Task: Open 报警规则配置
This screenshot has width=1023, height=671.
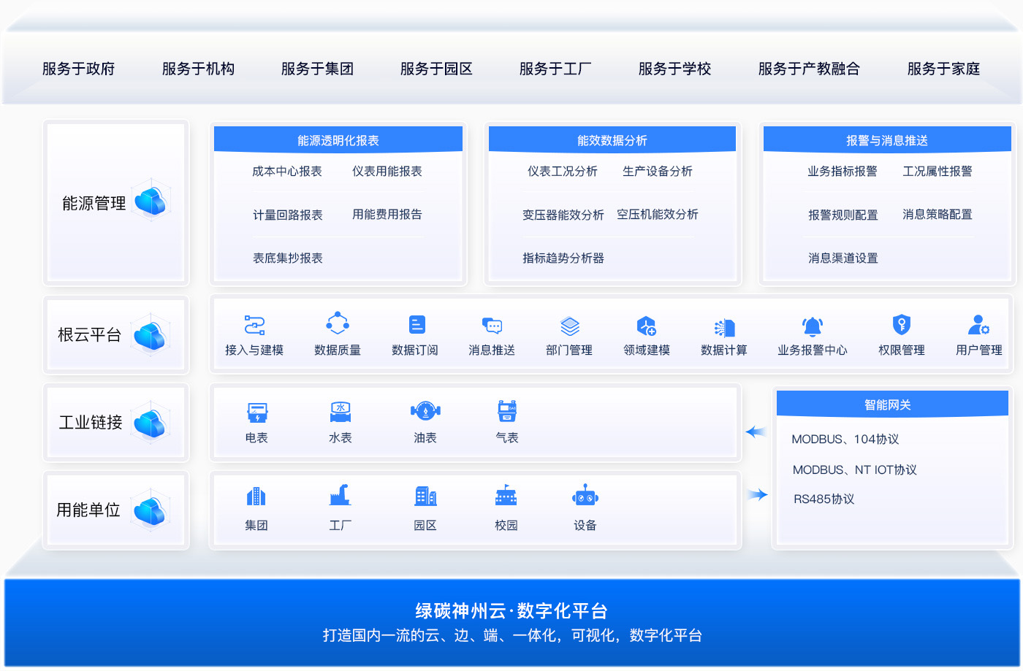Action: click(x=843, y=215)
